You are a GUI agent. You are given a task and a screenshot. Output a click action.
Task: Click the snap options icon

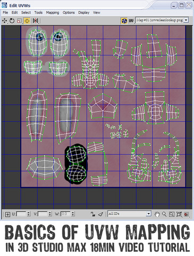(186, 214)
